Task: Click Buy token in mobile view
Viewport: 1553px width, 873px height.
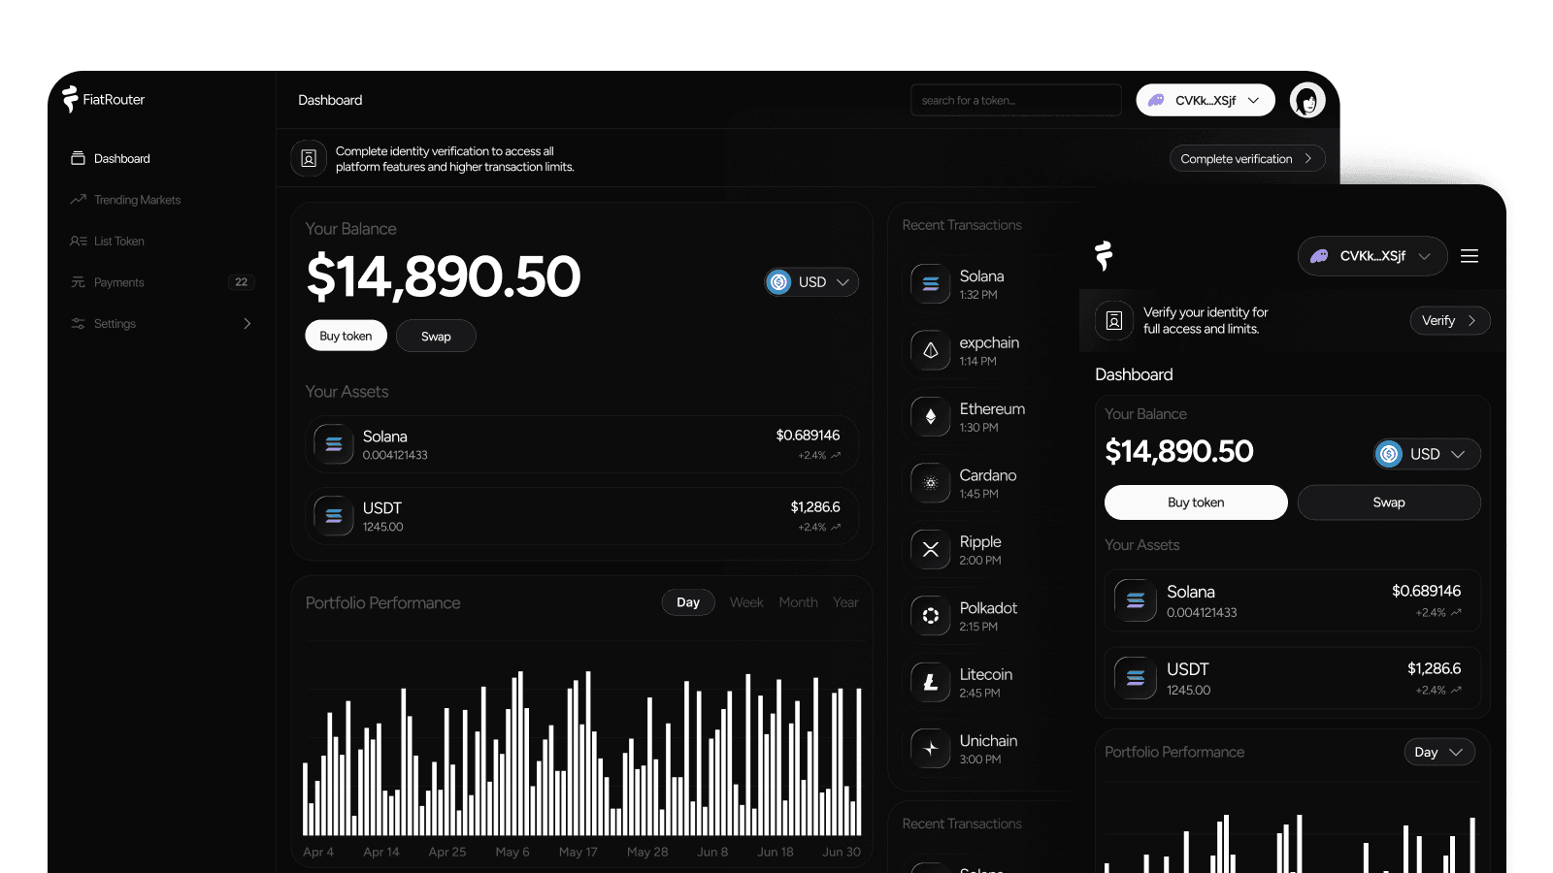Action: click(x=1196, y=502)
